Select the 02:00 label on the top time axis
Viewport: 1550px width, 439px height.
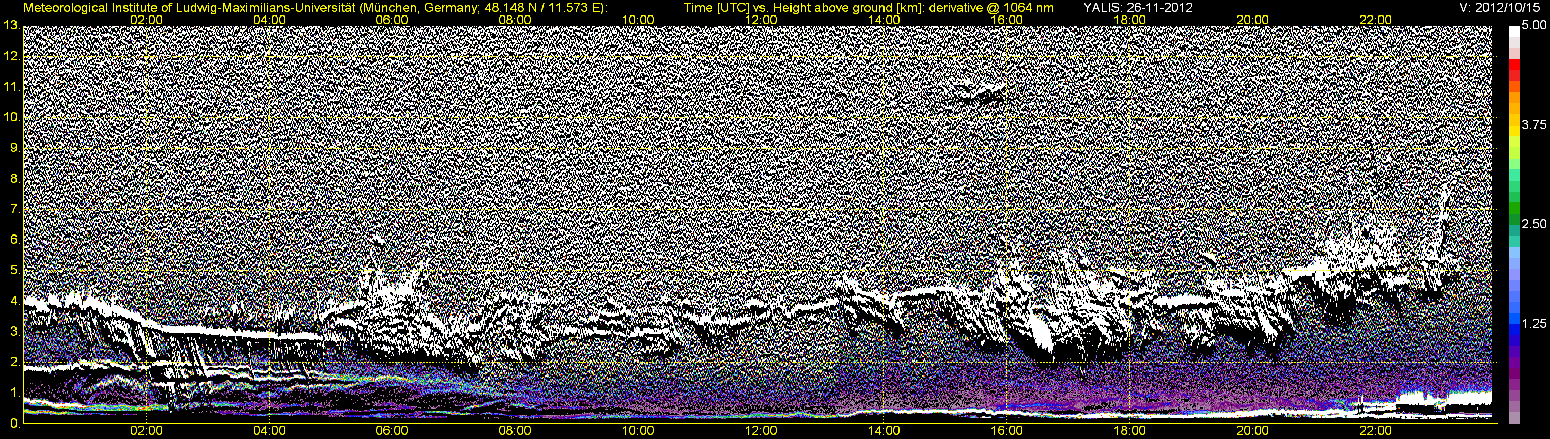146,20
